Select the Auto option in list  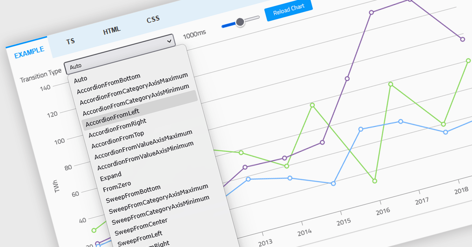[x=80, y=79]
